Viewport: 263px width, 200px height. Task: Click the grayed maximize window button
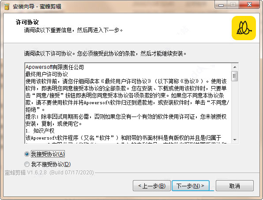point(233,5)
